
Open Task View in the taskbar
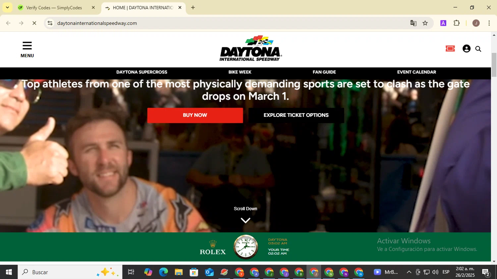[x=131, y=272]
